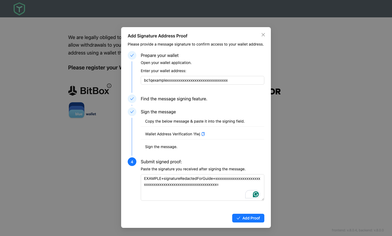Click the signed proof signature textarea
The width and height of the screenshot is (392, 236).
203,187
